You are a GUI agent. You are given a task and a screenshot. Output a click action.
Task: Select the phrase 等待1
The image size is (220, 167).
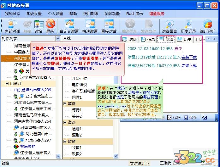pos(77,110)
